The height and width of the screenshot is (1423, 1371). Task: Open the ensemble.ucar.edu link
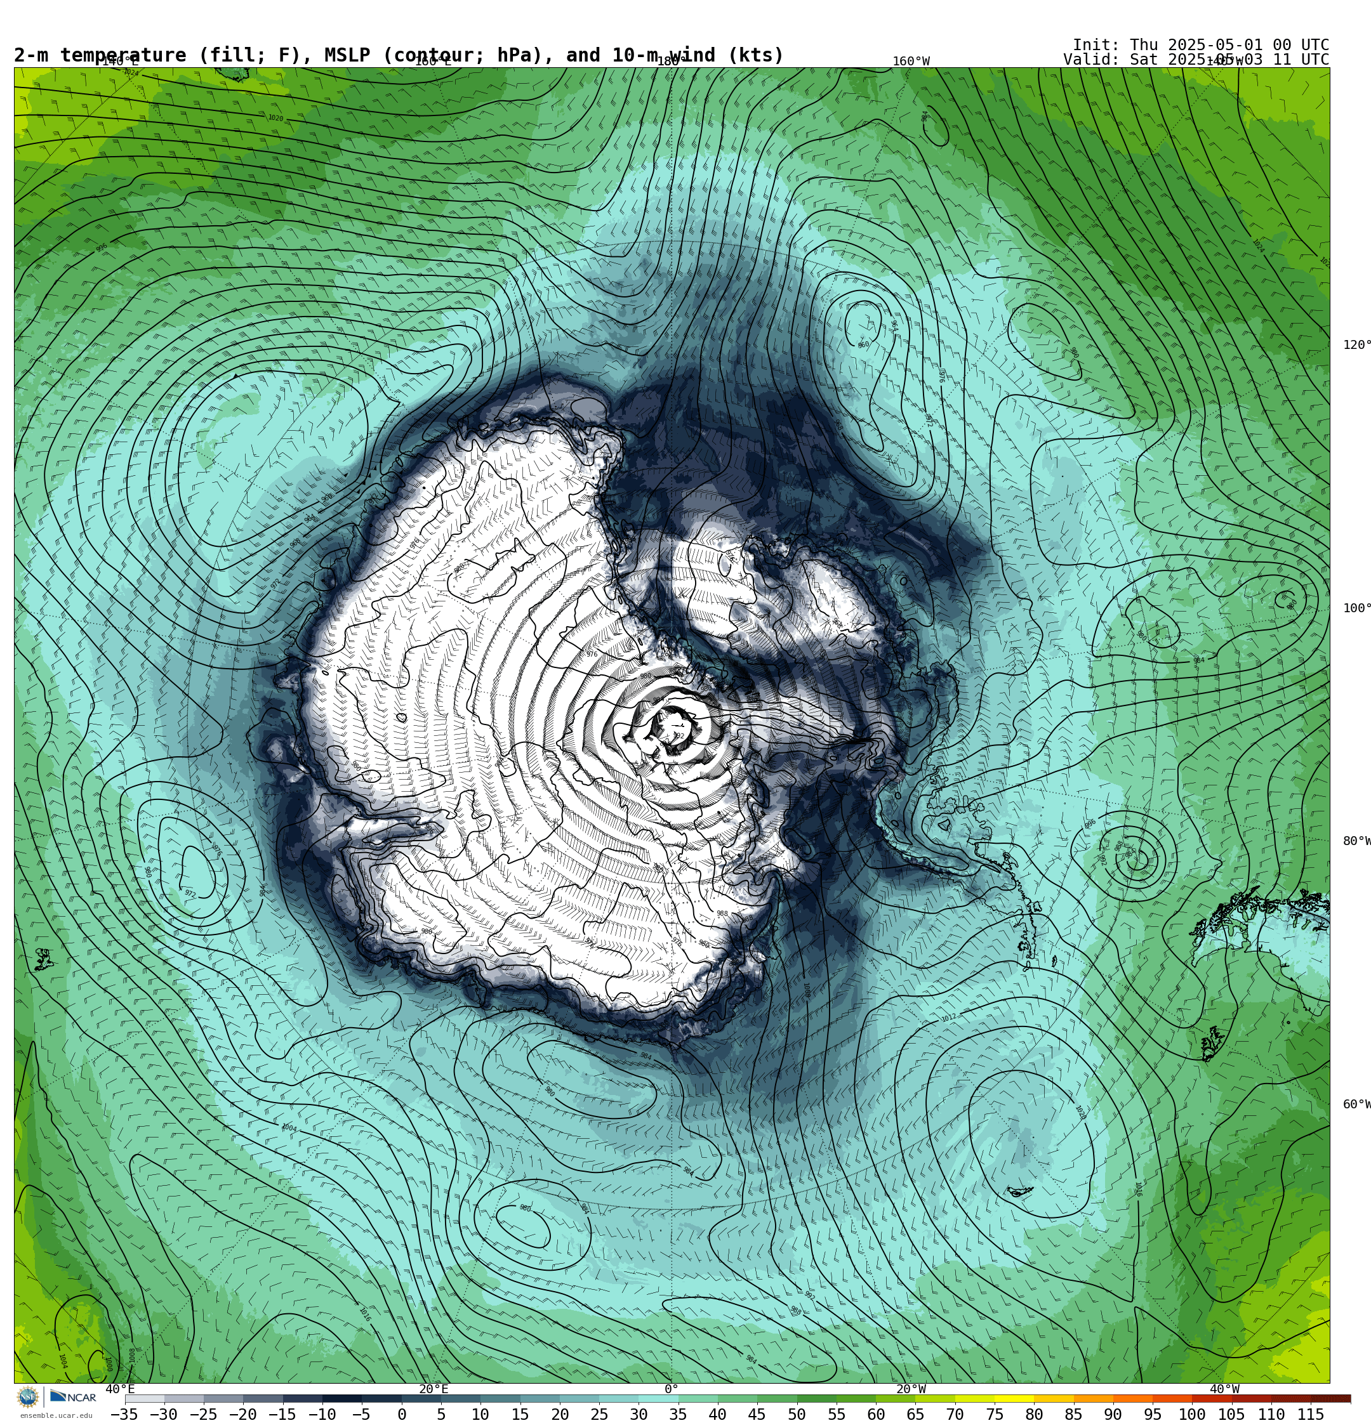click(56, 1415)
